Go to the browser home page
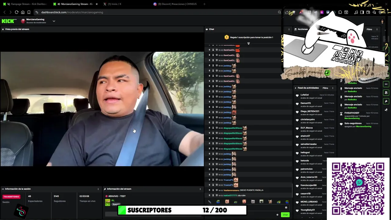Viewport: 391px width, 220px height. [x=23, y=12]
